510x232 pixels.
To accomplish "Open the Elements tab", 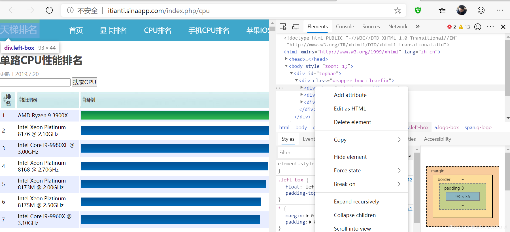I will (318, 27).
